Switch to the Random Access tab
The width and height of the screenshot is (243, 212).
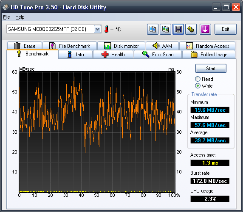coord(207,46)
